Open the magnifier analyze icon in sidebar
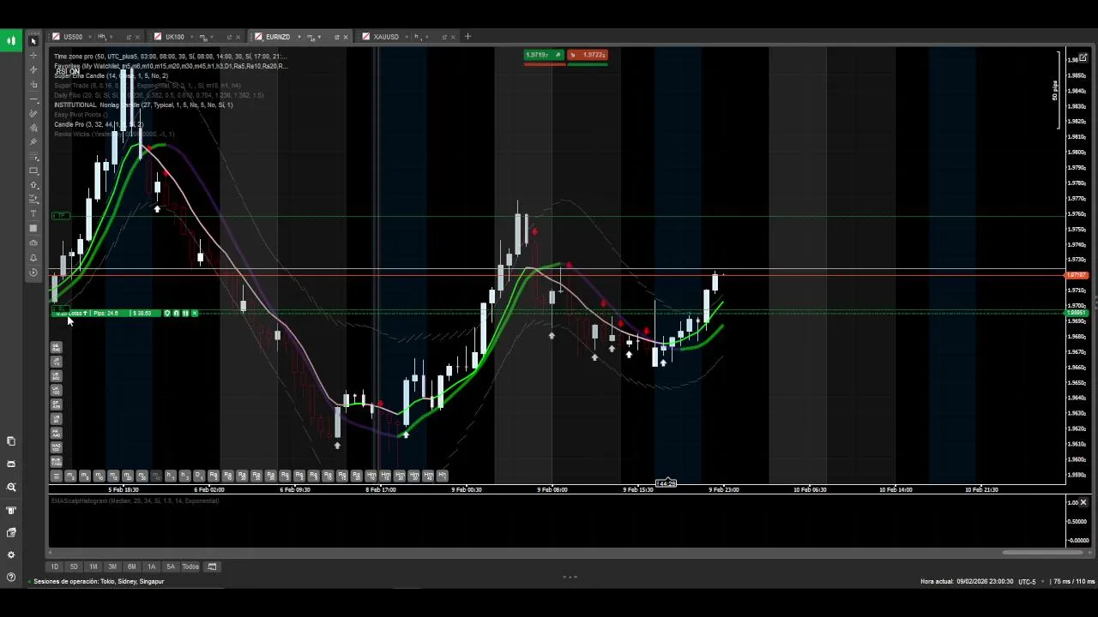 [11, 487]
